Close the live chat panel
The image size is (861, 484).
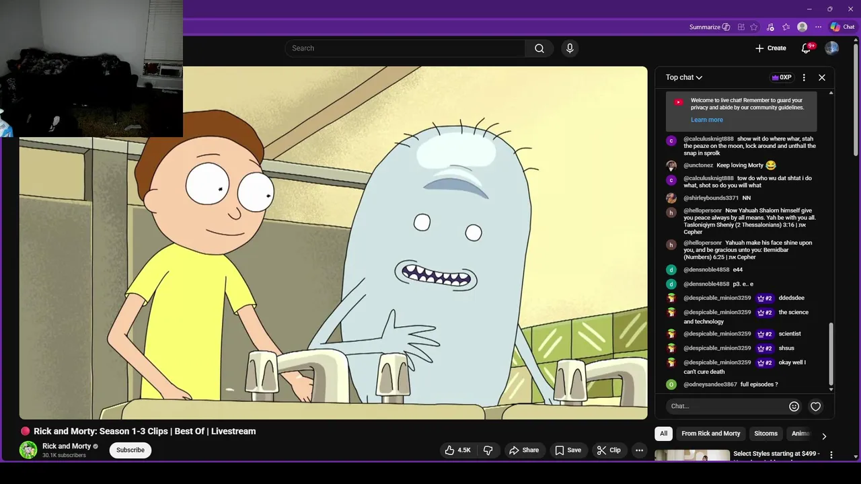[x=822, y=77]
